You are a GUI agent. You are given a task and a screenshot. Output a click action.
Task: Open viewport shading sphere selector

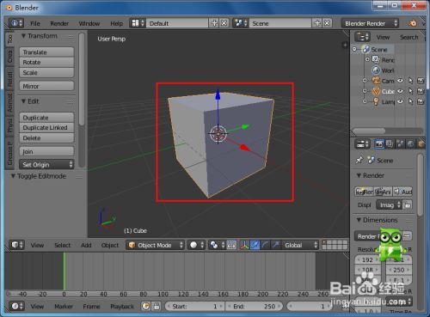pos(196,245)
